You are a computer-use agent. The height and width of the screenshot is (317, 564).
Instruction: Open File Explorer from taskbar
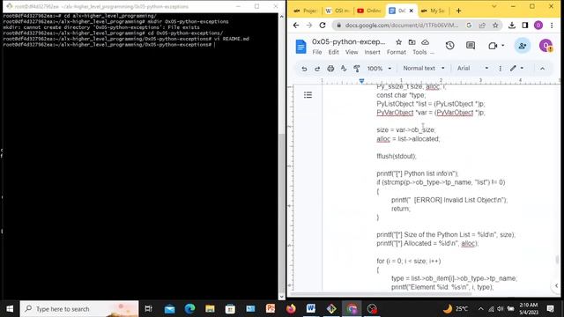coord(210,309)
